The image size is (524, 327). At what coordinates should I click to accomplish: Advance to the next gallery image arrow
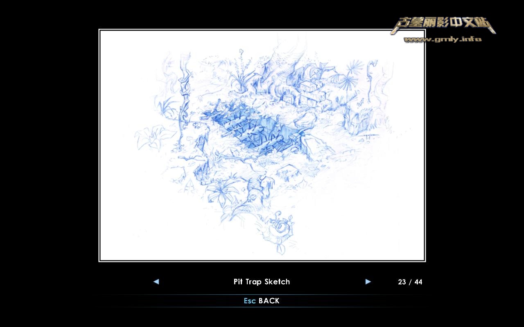[x=368, y=282]
